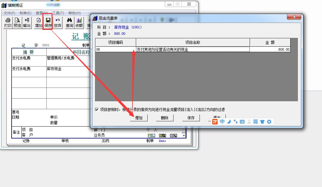
Task: Switch input language with the 中 icon
Action: (222, 121)
